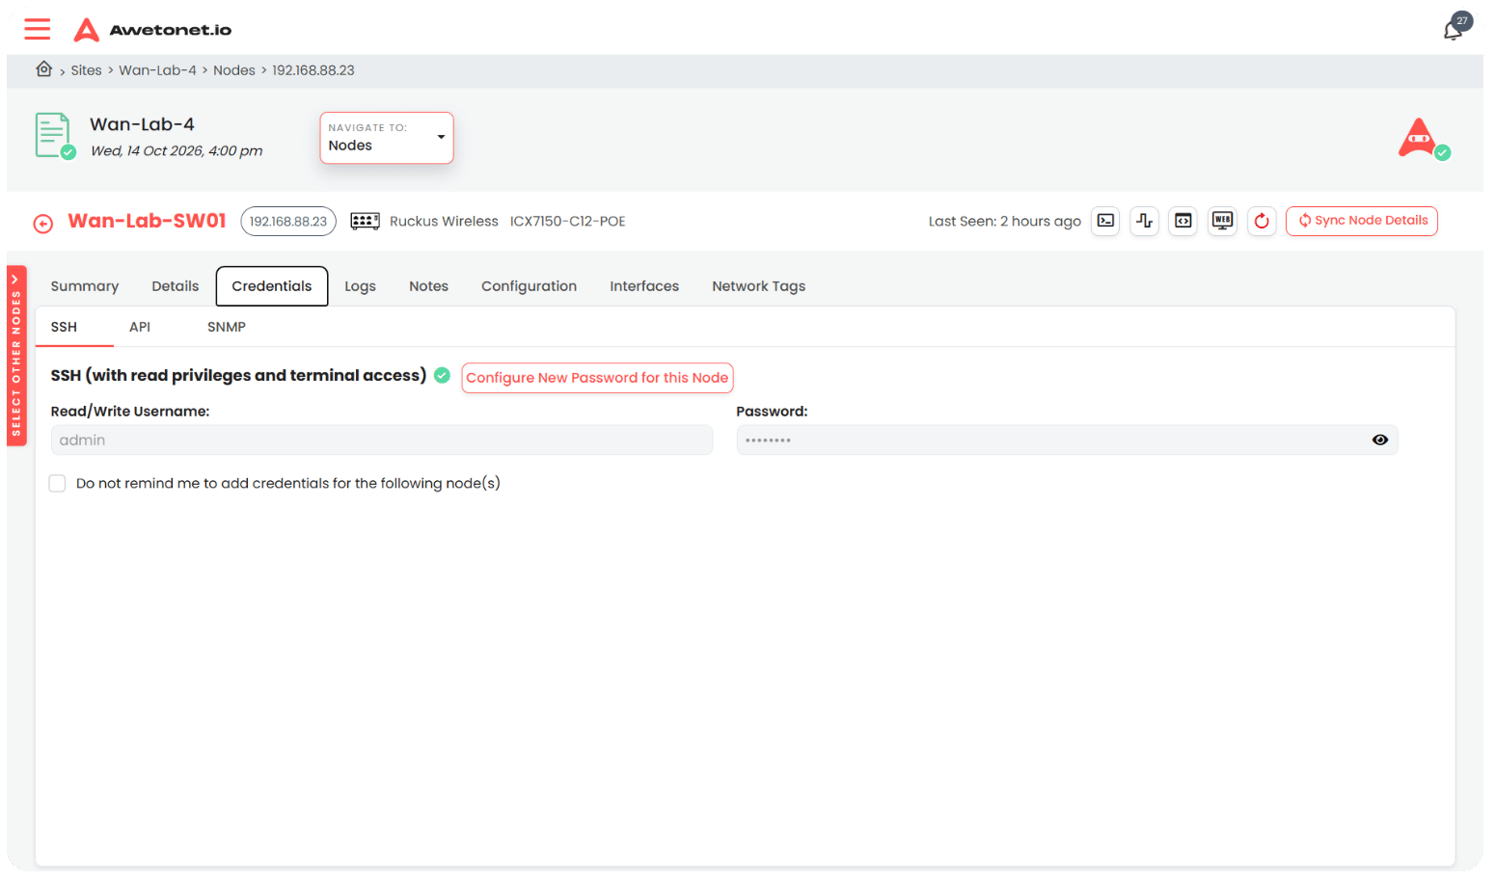1495x882 pixels.
Task: Open the notifications bell
Action: pyautogui.click(x=1454, y=29)
